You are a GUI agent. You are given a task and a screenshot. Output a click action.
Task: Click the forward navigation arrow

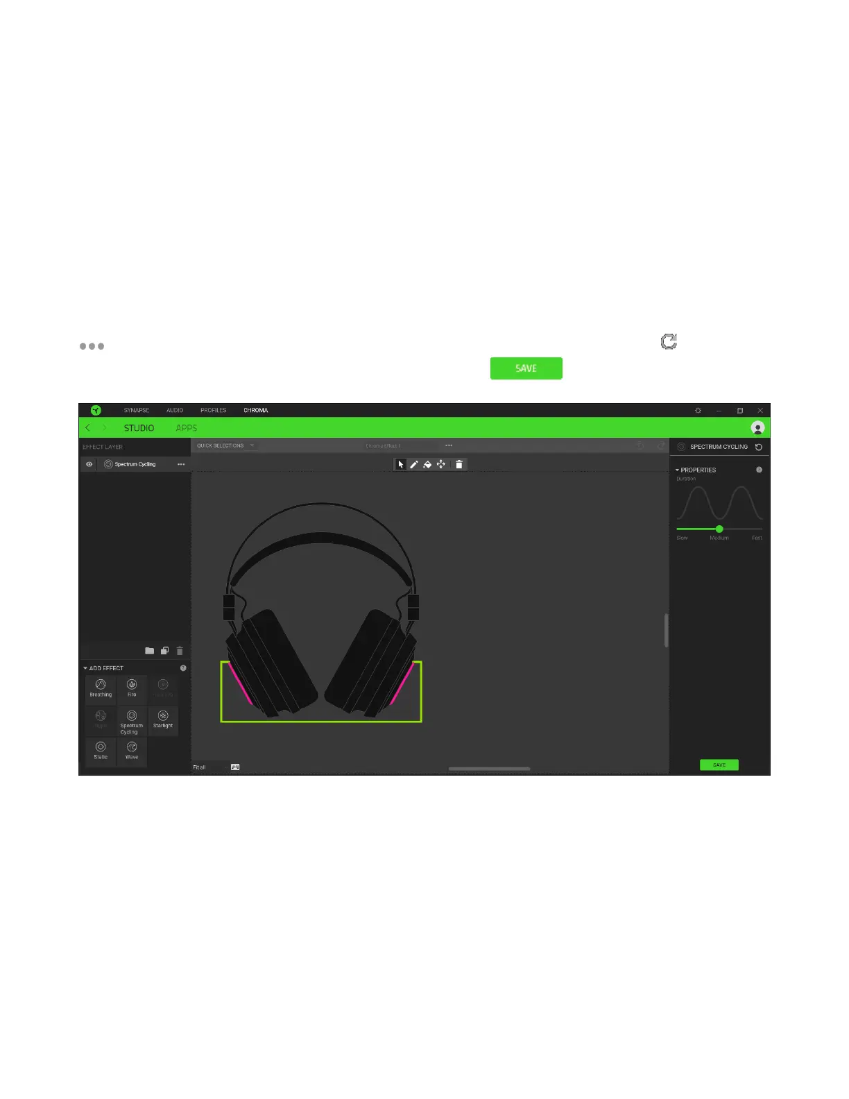point(105,427)
